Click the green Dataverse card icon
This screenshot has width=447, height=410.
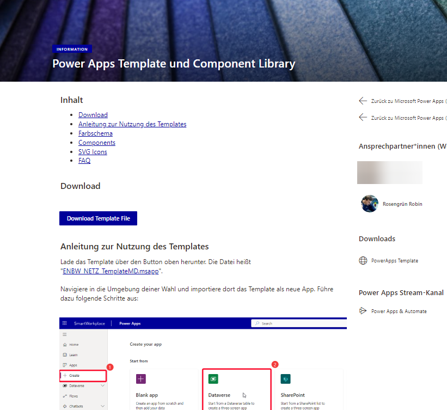point(213,379)
